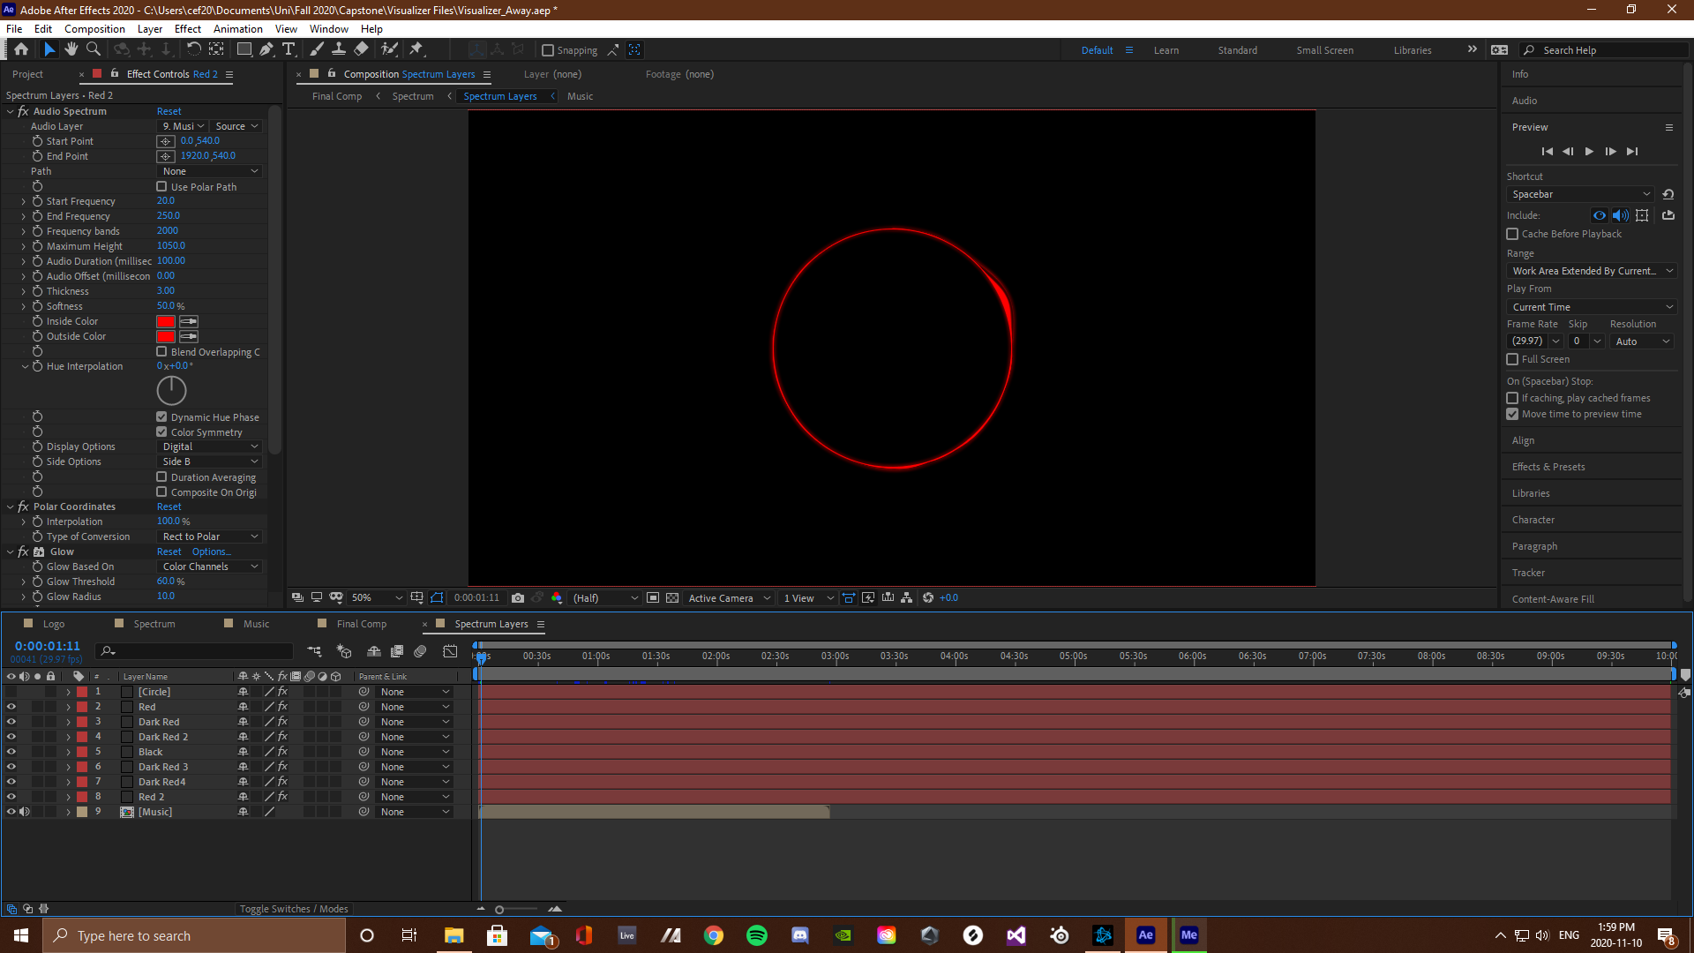Select the Rotation tool
This screenshot has height=953, width=1694.
(x=193, y=49)
